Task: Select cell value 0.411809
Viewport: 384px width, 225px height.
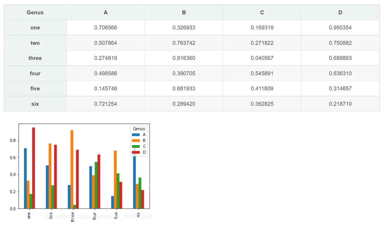Action: [262, 89]
